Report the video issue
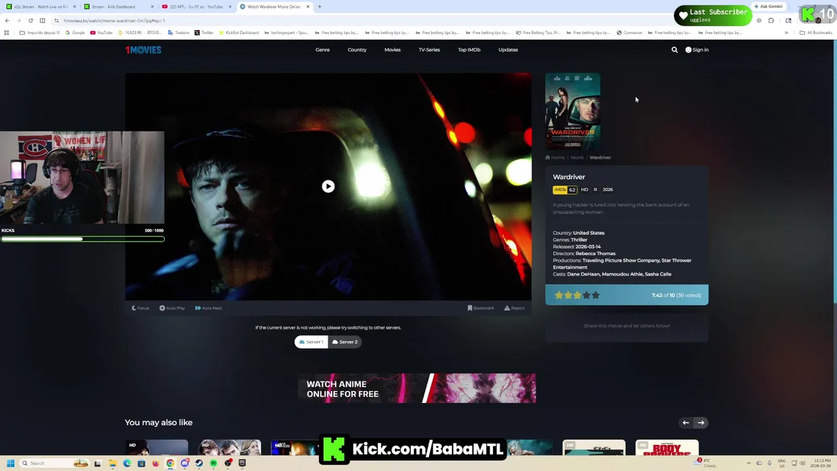837x471 pixels. coord(514,308)
